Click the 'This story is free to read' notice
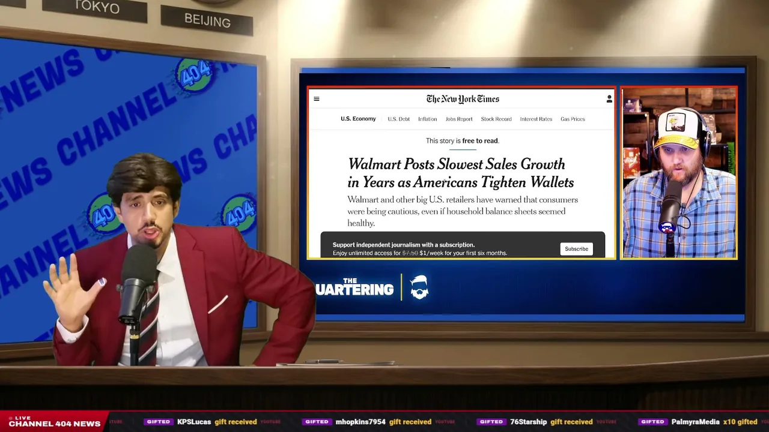The width and height of the screenshot is (769, 432). [463, 141]
